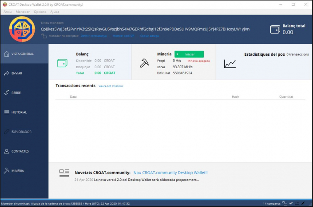
Task: Click the status bar checkmark sync icon
Action: pos(291,203)
